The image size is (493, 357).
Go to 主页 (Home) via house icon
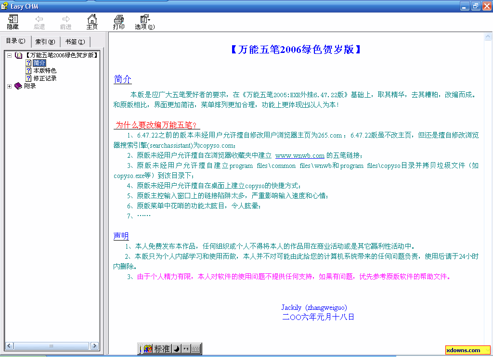[92, 19]
